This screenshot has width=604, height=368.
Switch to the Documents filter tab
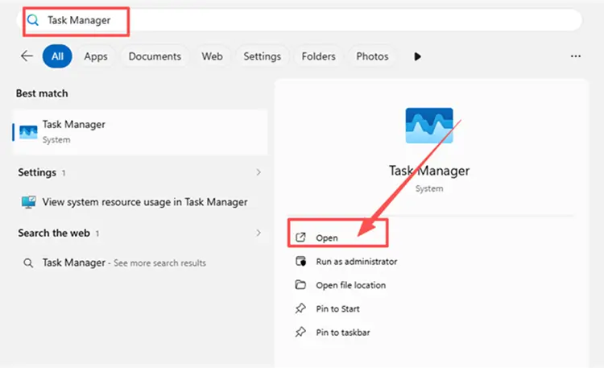[x=155, y=56]
